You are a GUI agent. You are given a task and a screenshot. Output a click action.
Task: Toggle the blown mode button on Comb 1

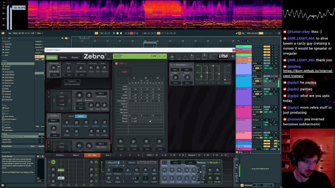(81, 116)
